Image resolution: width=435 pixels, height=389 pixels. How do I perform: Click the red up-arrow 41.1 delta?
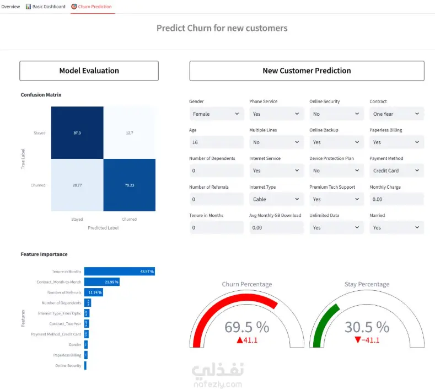(247, 340)
